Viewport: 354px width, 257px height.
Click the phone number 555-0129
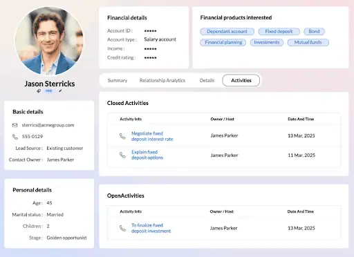pyautogui.click(x=32, y=137)
